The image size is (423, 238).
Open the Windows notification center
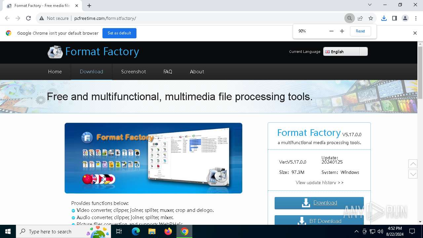(x=412, y=231)
